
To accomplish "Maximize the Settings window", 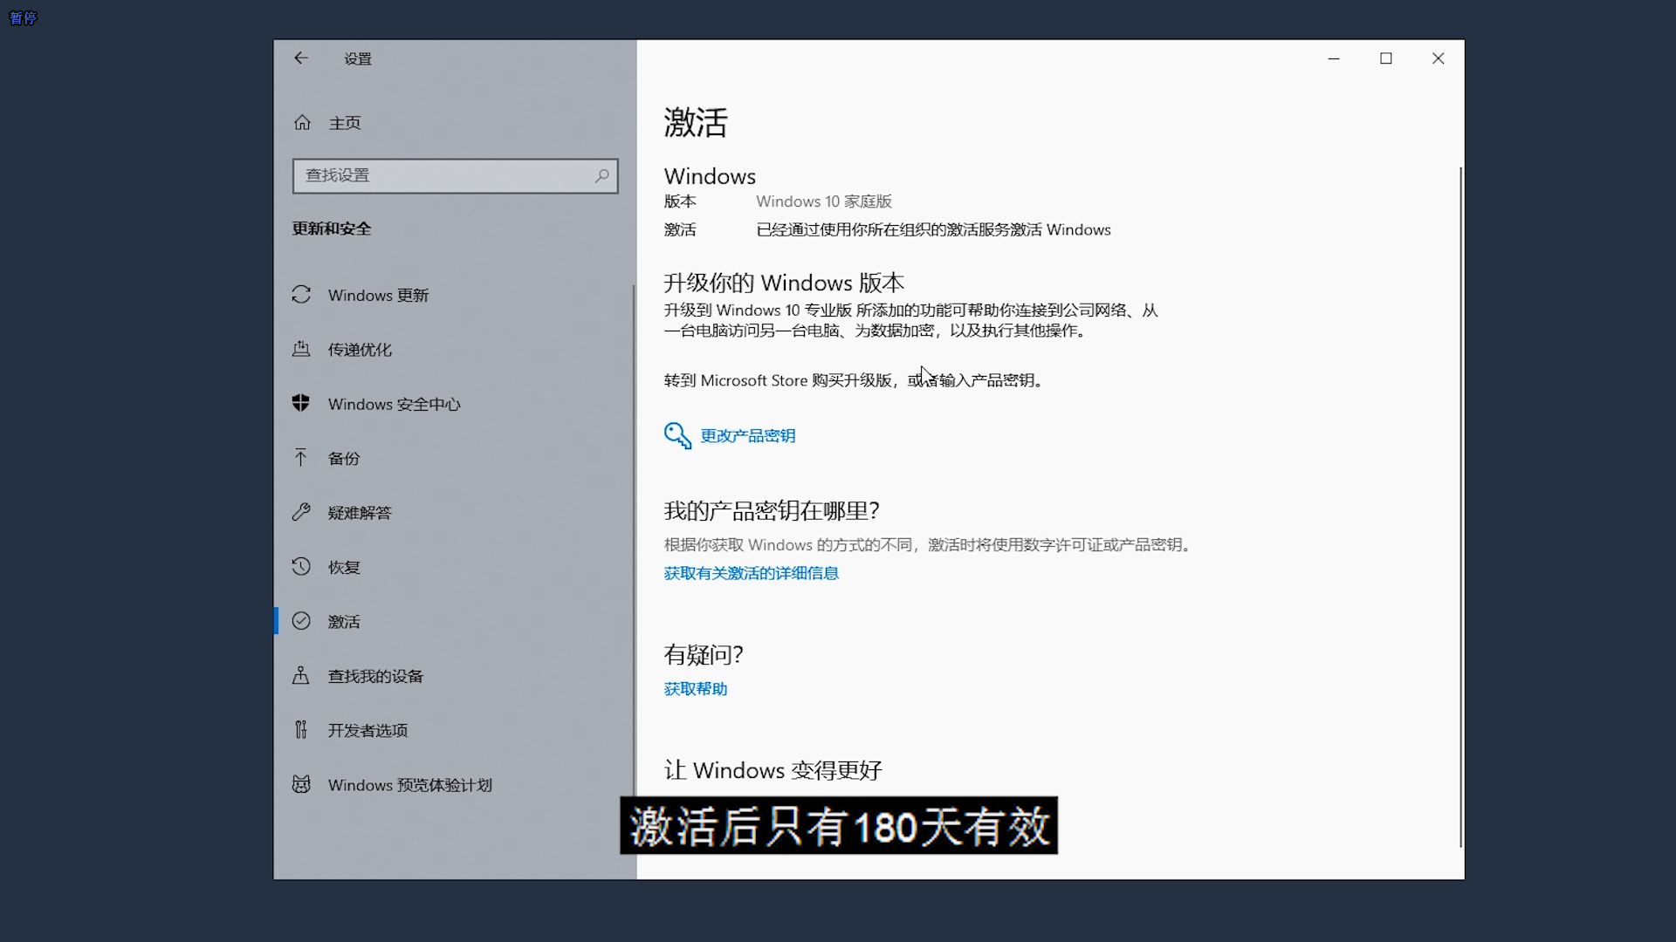I will [1385, 58].
